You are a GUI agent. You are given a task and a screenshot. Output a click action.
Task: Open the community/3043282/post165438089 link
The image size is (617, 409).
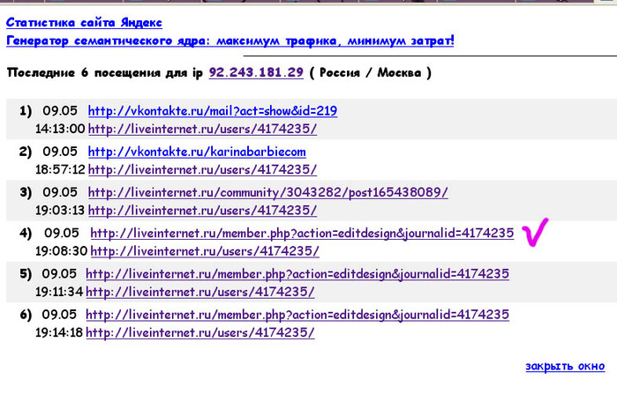pos(268,192)
